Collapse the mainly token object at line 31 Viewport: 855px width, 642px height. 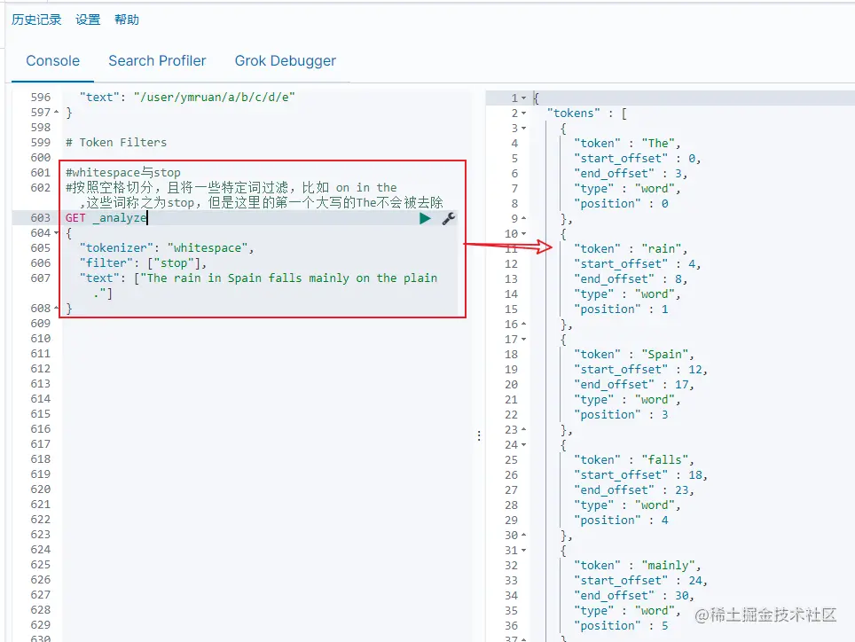click(523, 551)
